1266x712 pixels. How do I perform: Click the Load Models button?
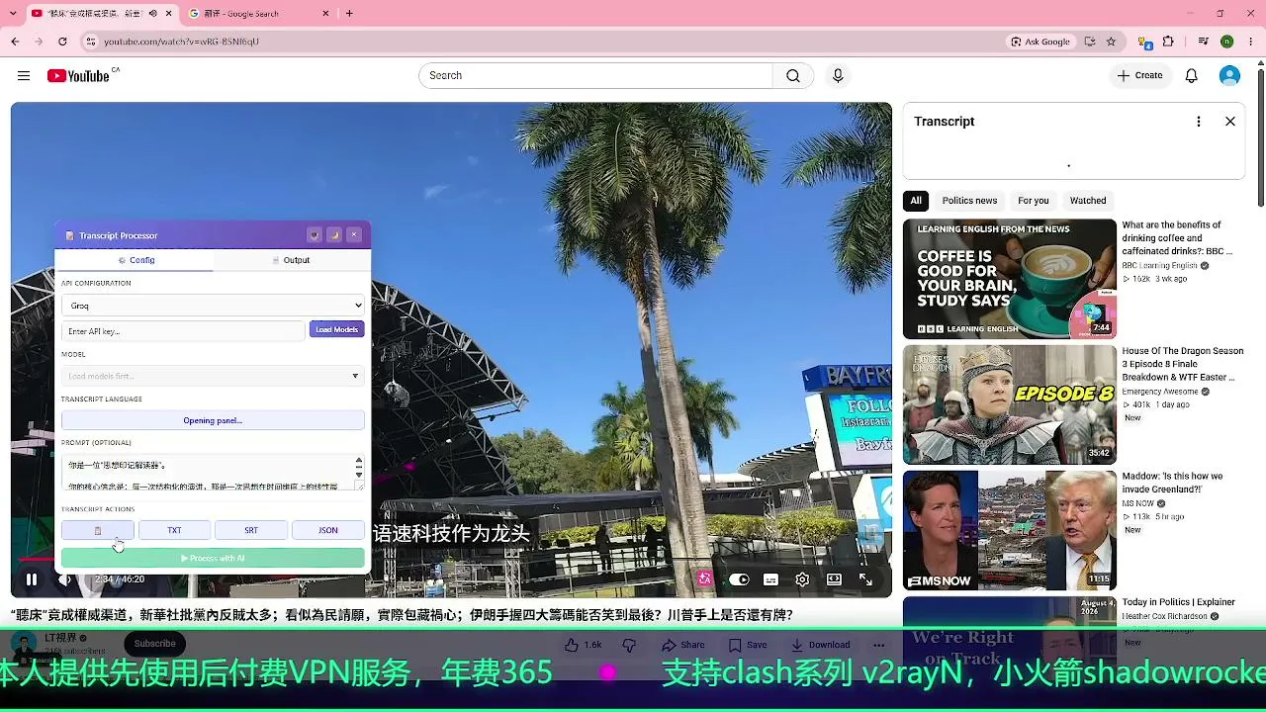point(337,329)
